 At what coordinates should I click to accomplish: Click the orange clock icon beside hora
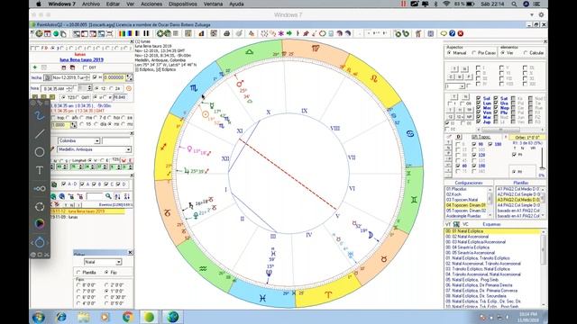129,88
